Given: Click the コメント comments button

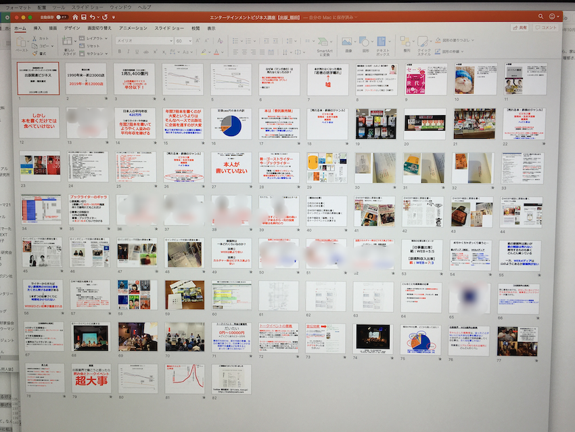Looking at the screenshot, I should click(x=545, y=28).
